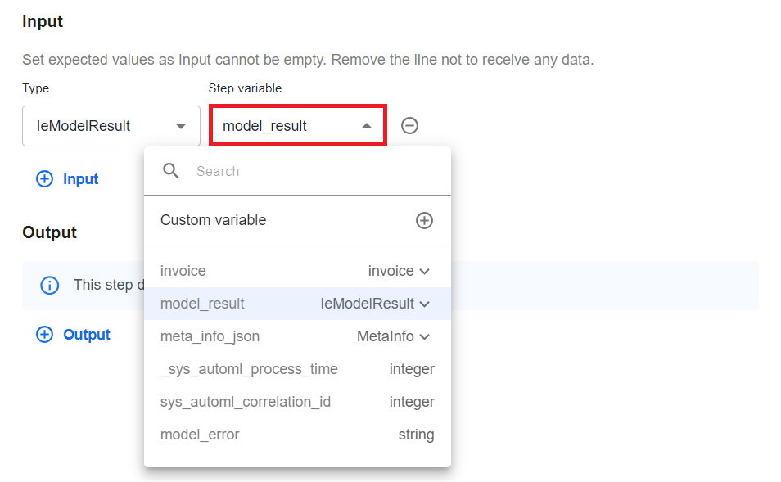This screenshot has height=482, width=781.
Task: Choose the model_error string variable
Action: coord(297,435)
